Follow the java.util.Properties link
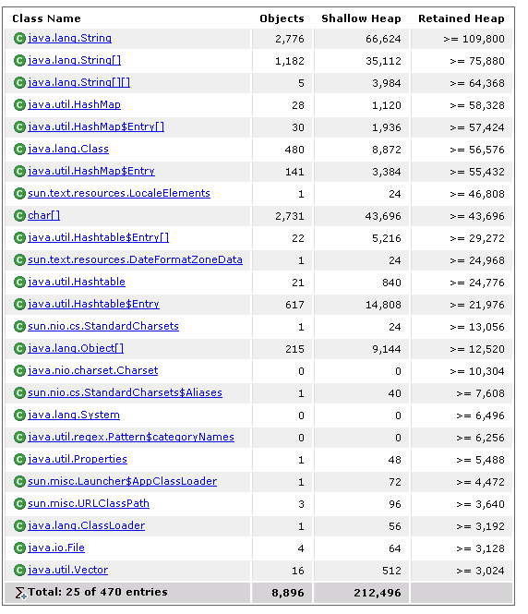 (78, 459)
